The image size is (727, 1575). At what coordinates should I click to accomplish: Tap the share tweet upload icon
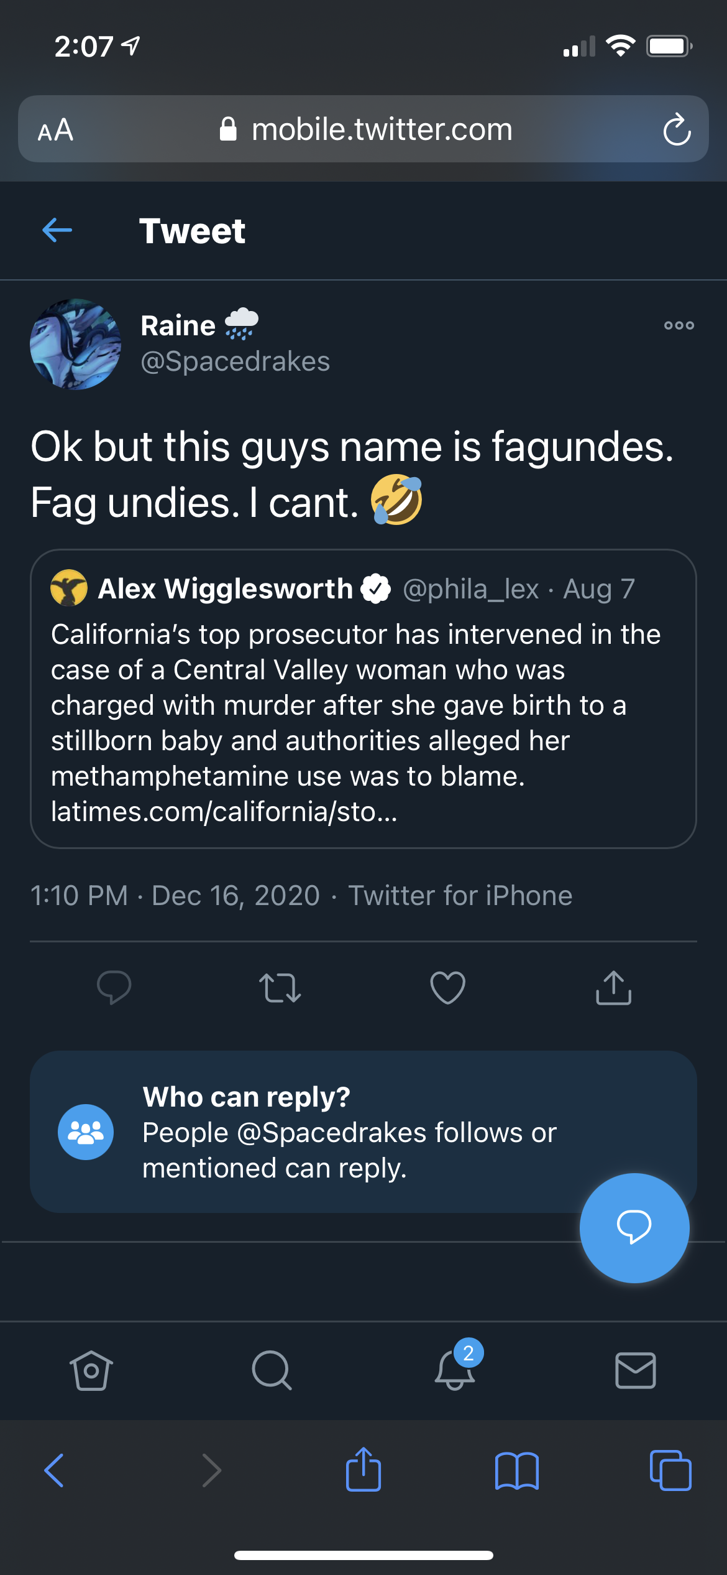(x=613, y=987)
